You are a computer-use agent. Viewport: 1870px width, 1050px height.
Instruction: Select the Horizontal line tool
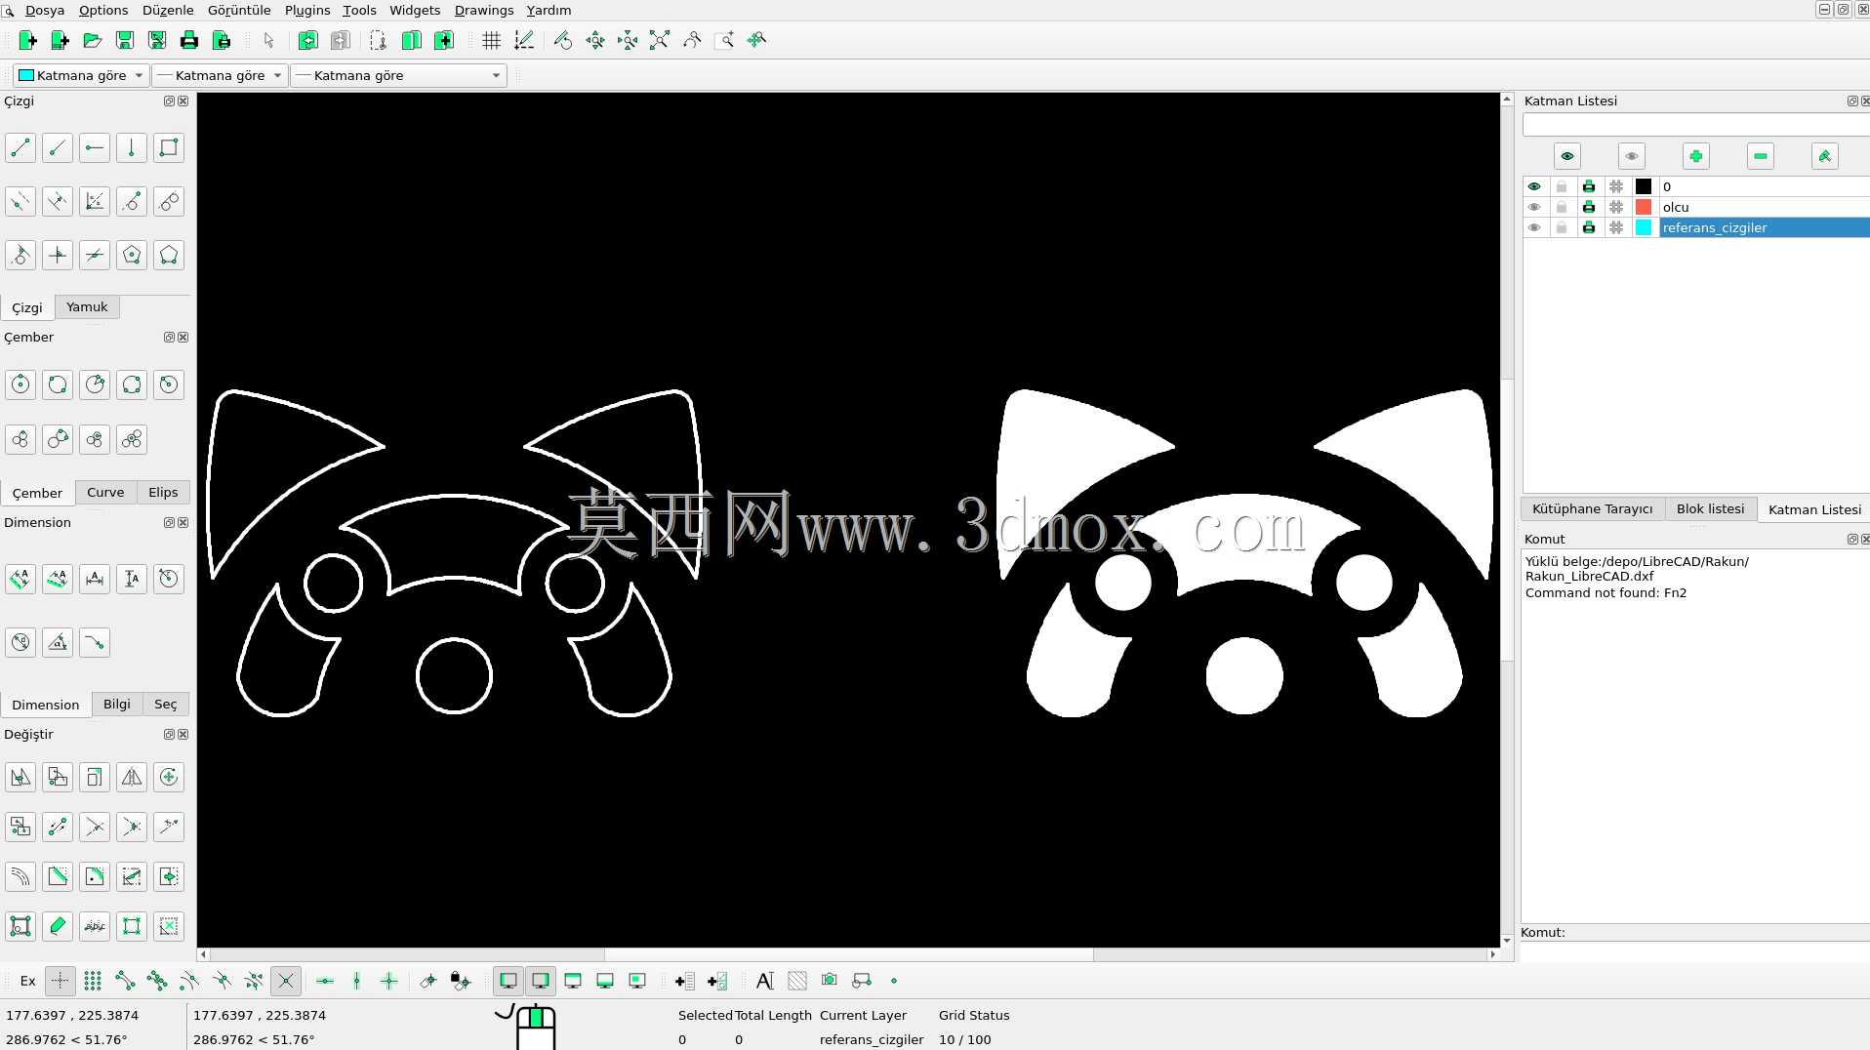point(95,147)
